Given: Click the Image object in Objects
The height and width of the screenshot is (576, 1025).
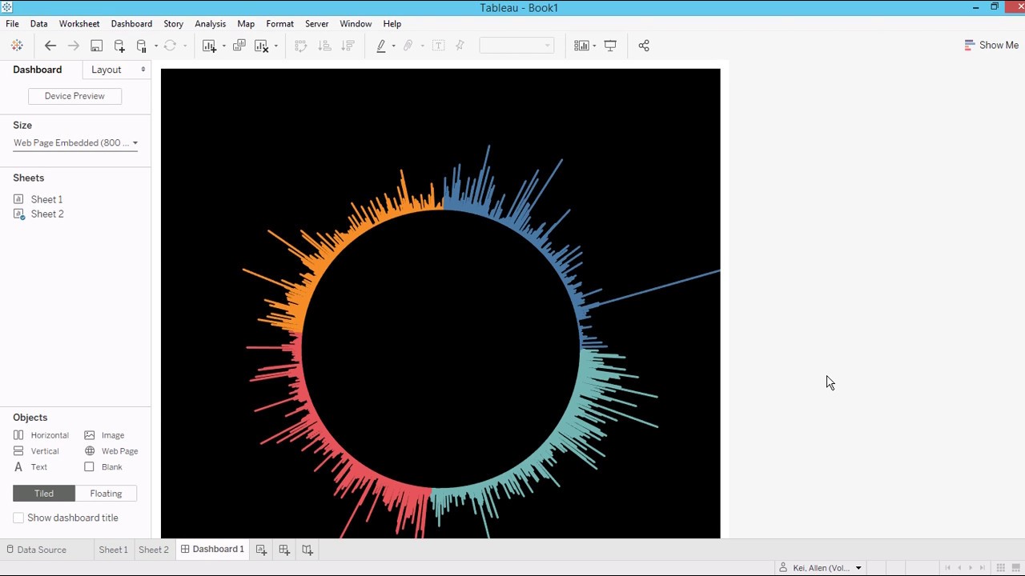Looking at the screenshot, I should coord(105,435).
